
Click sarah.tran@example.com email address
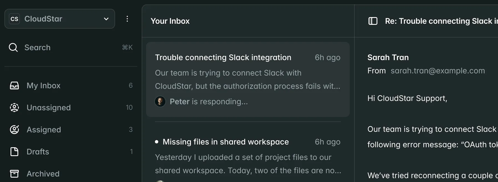[438, 71]
